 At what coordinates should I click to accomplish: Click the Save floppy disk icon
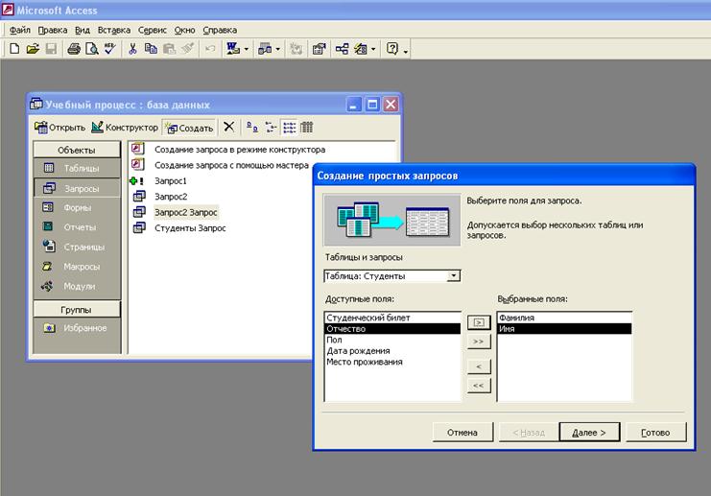click(x=51, y=49)
